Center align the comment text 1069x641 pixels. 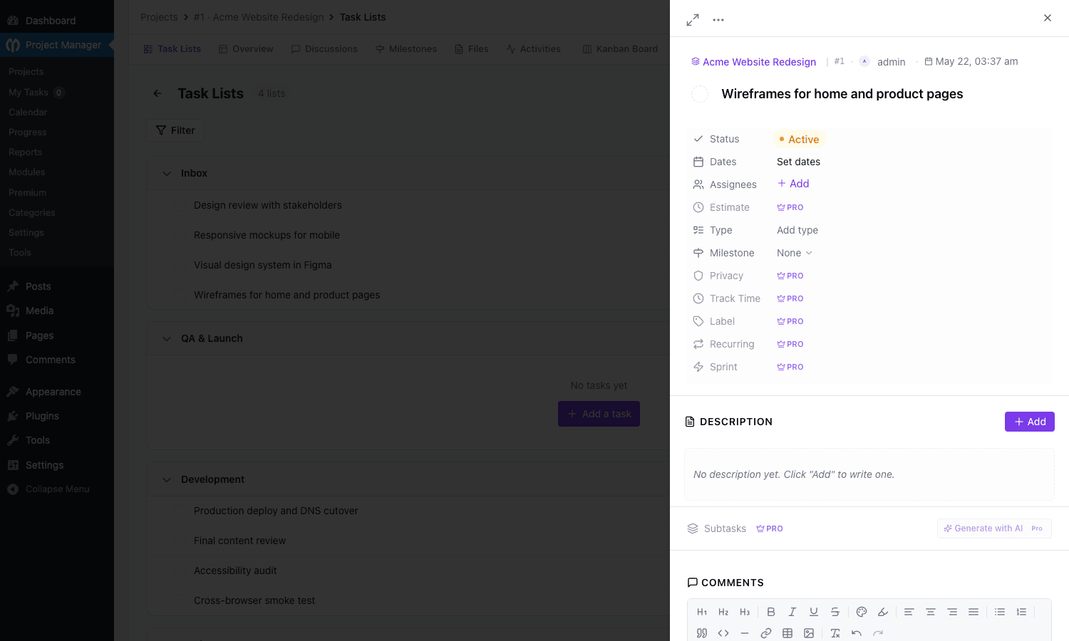point(931,612)
